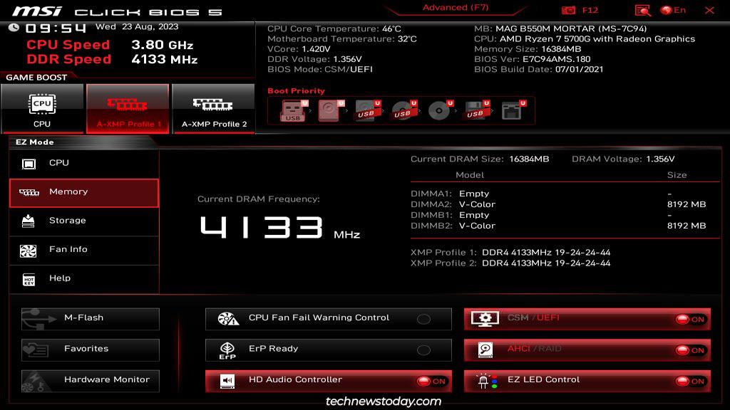Open Fan Info section

click(x=84, y=250)
